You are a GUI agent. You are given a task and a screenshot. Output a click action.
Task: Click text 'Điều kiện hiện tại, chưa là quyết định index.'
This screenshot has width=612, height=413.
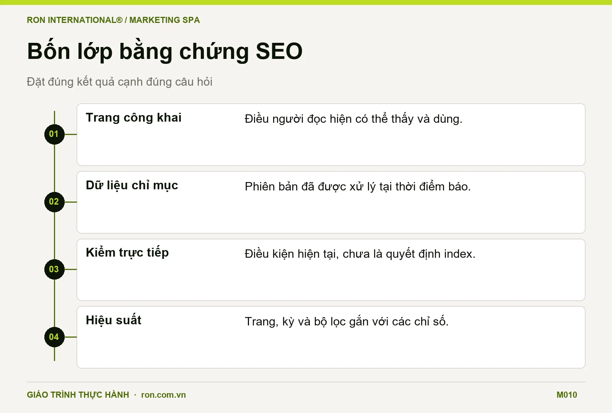click(x=360, y=254)
